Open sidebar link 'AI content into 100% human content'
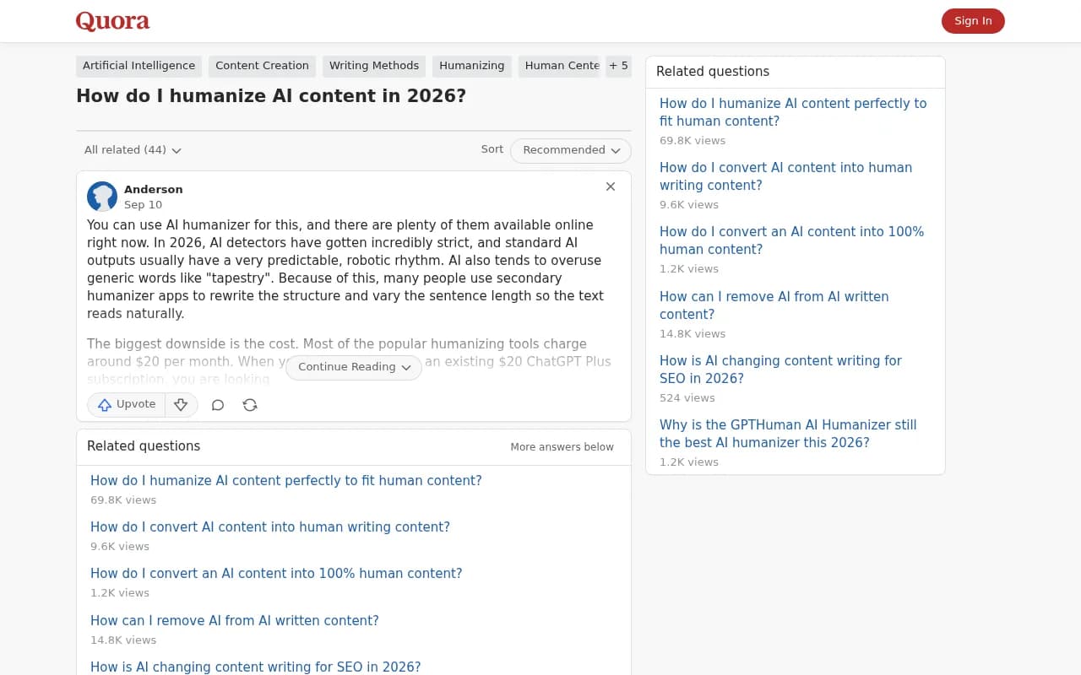Viewport: 1081px width, 675px height. point(791,240)
